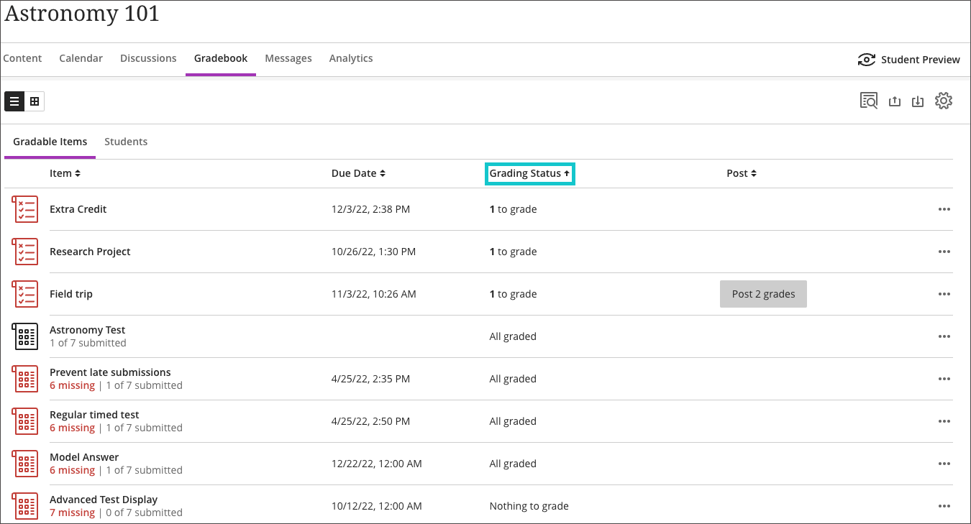Screen dimensions: 971x524
Task: Sort by Due Date column
Action: pyautogui.click(x=358, y=173)
